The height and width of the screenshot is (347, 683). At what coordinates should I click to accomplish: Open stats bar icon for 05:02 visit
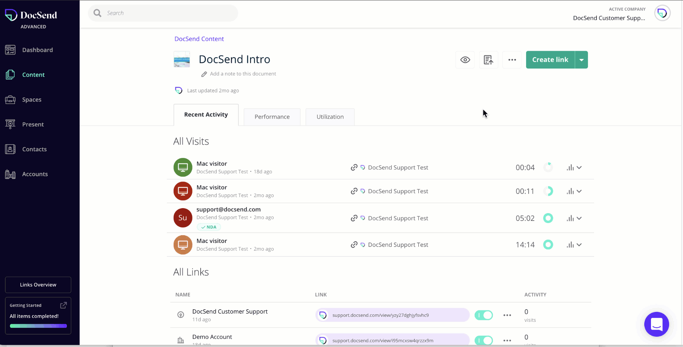570,218
